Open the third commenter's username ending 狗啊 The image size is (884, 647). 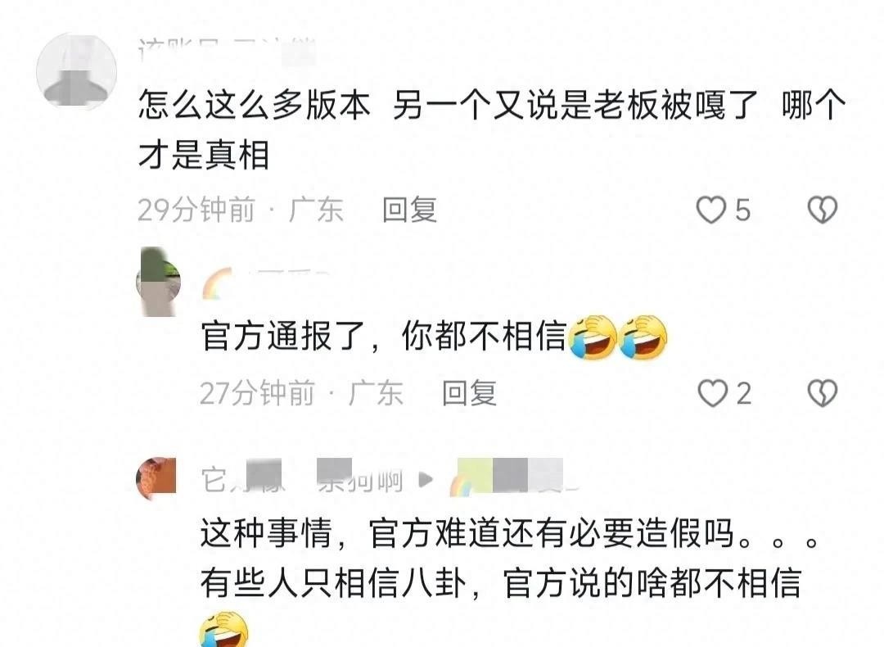pos(301,478)
